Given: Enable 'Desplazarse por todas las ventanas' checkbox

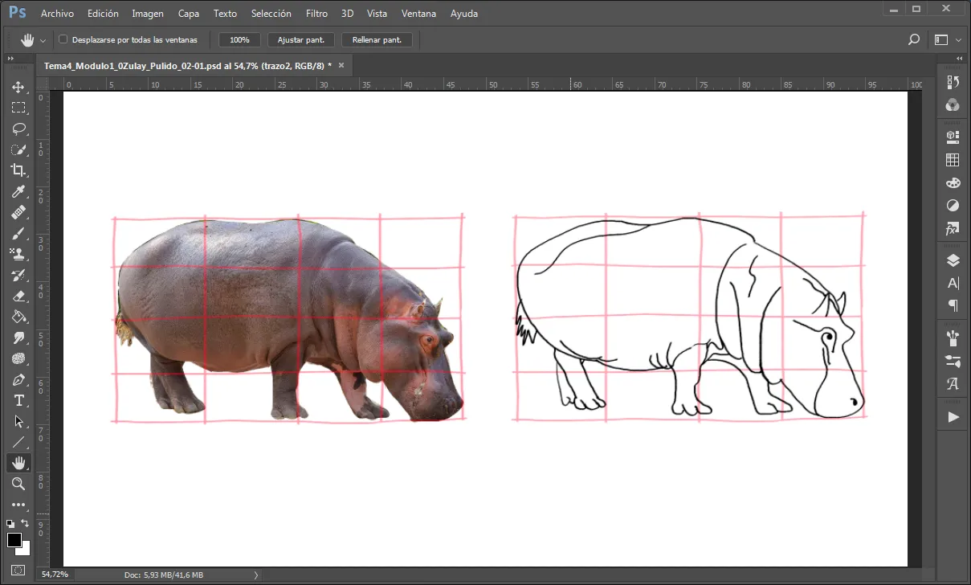Looking at the screenshot, I should (x=63, y=39).
